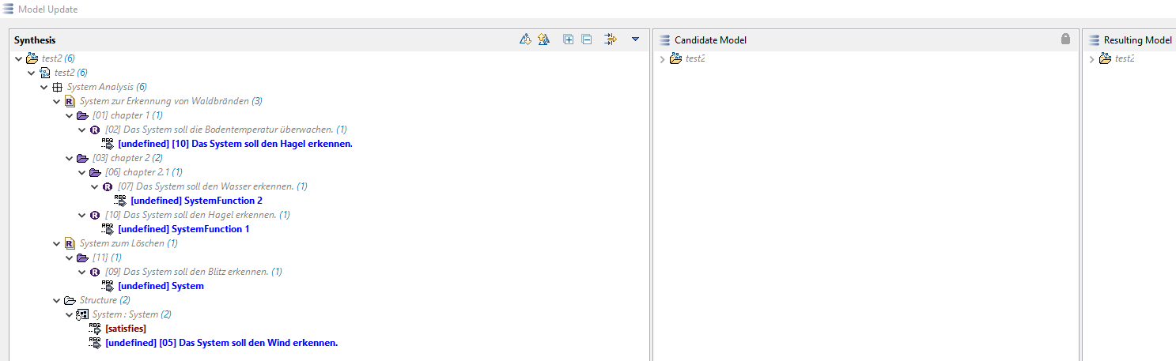Click requirement icon of [09] Blitz row
The image size is (1176, 361).
pyautogui.click(x=95, y=272)
